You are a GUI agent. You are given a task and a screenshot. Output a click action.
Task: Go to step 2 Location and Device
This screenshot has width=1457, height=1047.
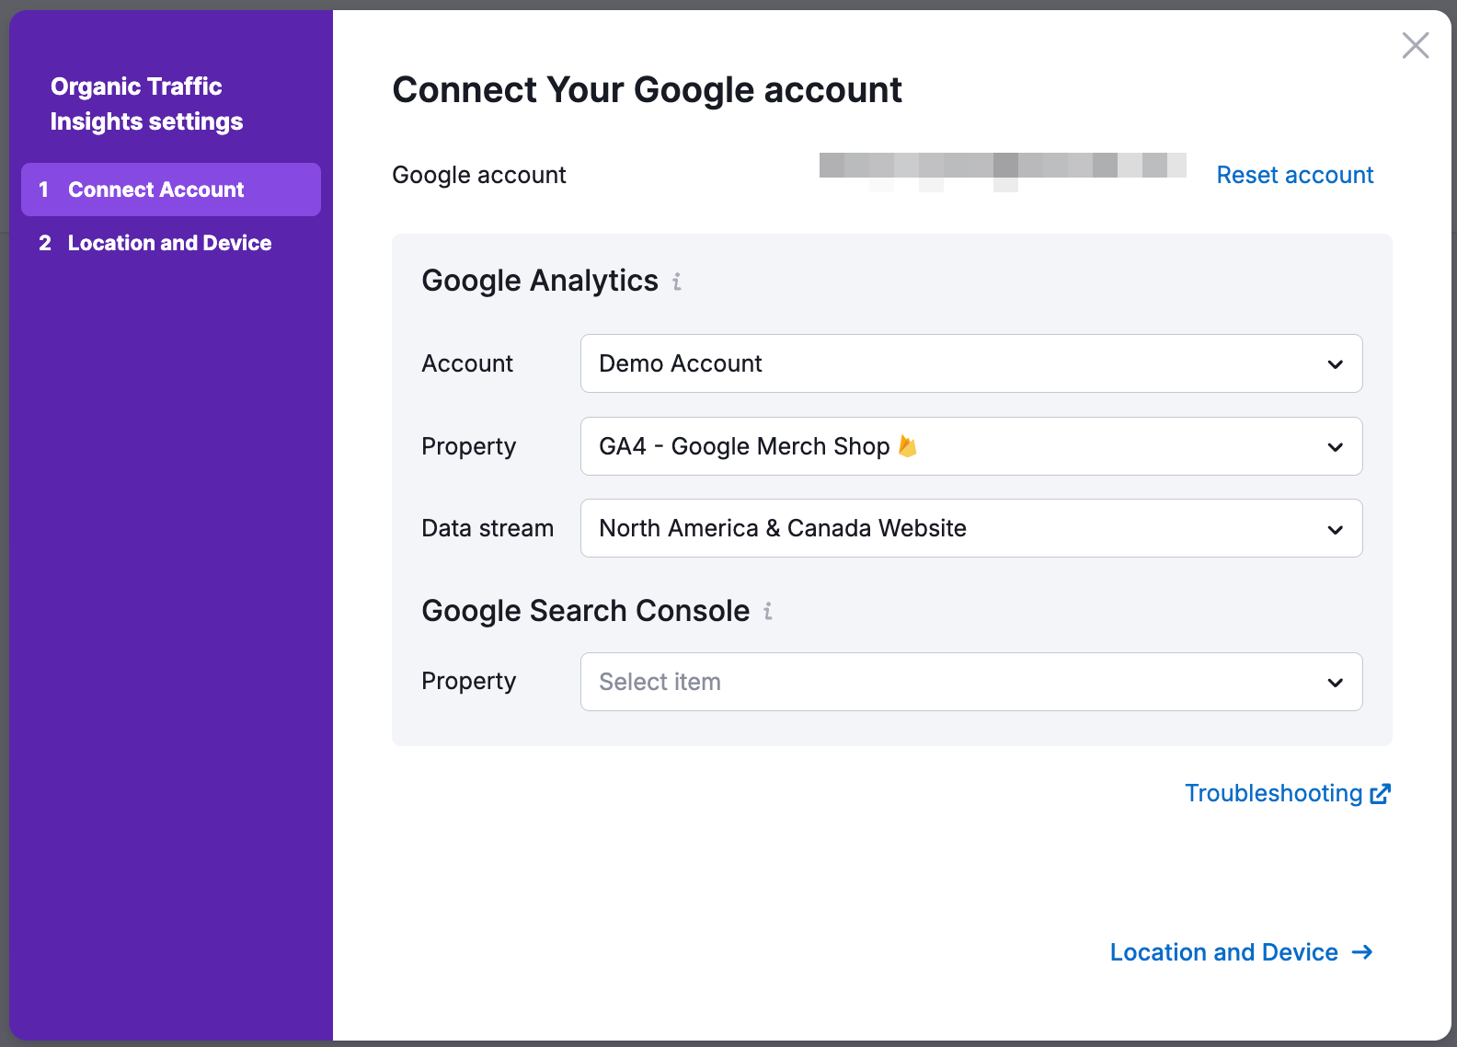[x=171, y=243]
